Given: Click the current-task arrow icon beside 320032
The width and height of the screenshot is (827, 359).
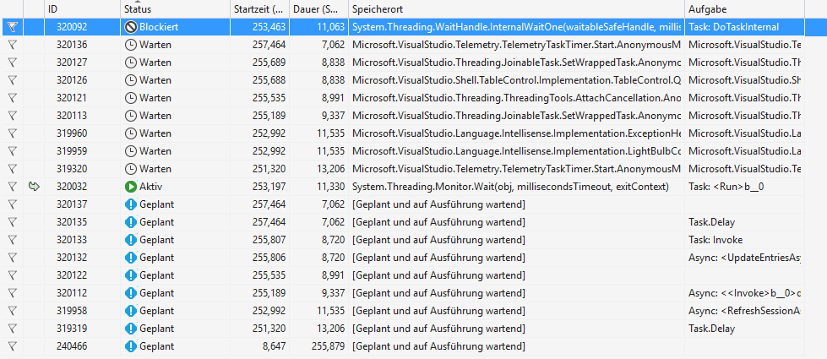Looking at the screenshot, I should point(35,187).
